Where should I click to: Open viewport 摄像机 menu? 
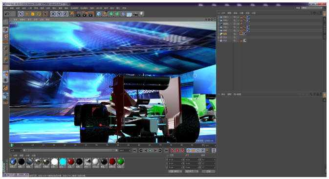point(22,20)
